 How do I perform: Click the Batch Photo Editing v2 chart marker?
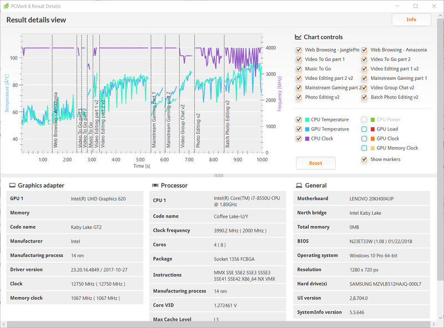228,124
